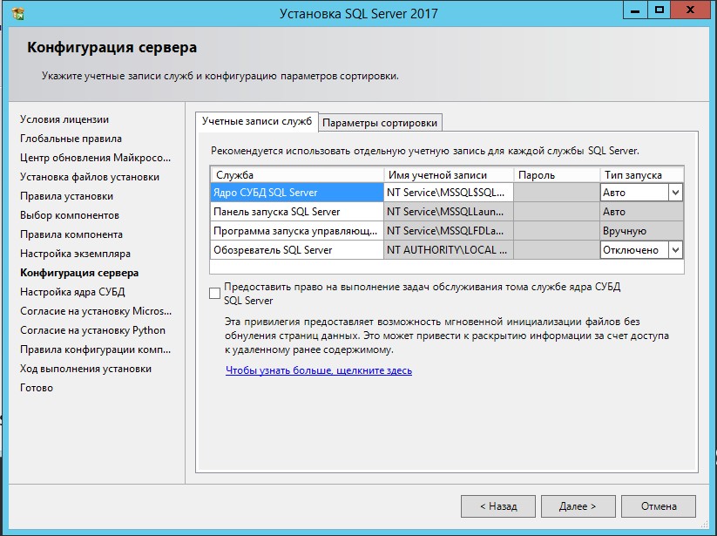Change Авто startup type for Ядро СУБД row

[x=627, y=192]
